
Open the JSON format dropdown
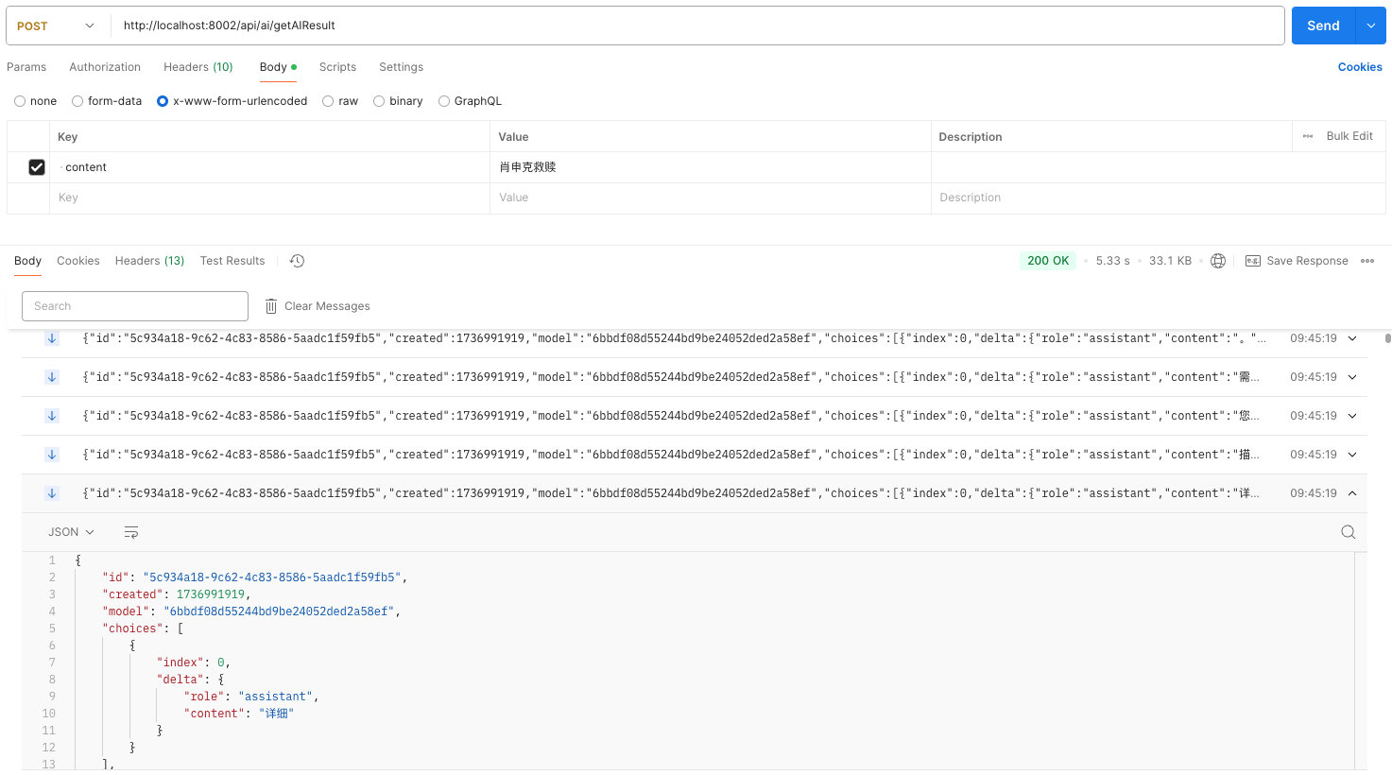pyautogui.click(x=72, y=532)
